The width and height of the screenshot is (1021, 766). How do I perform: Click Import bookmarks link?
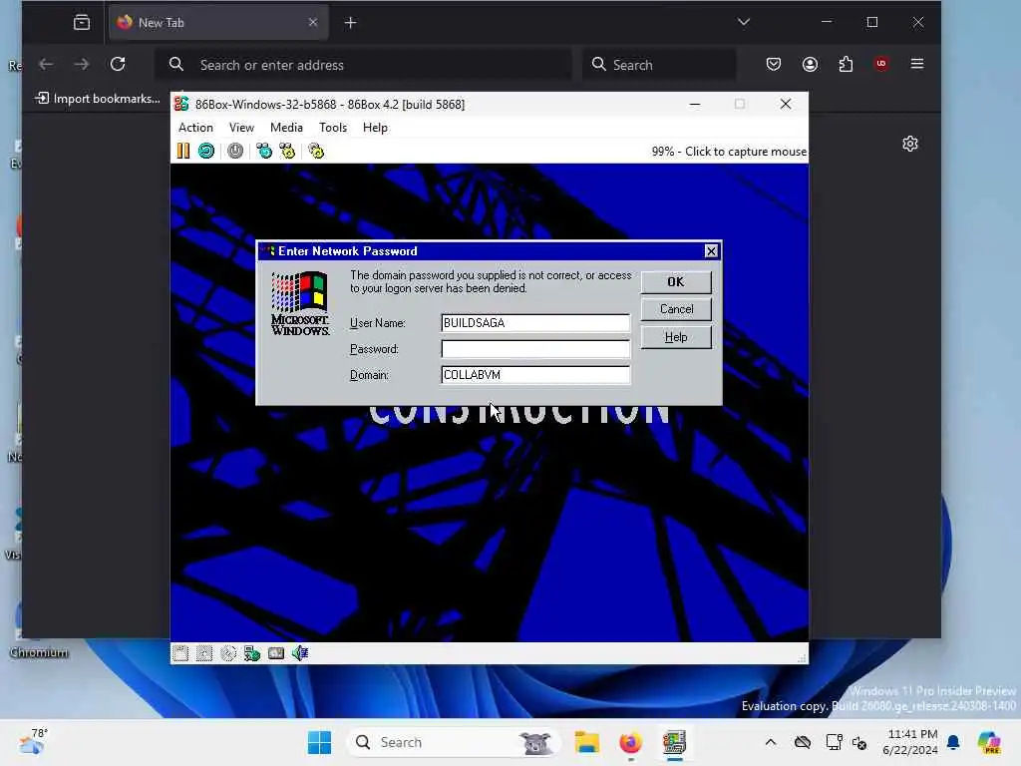(x=98, y=99)
